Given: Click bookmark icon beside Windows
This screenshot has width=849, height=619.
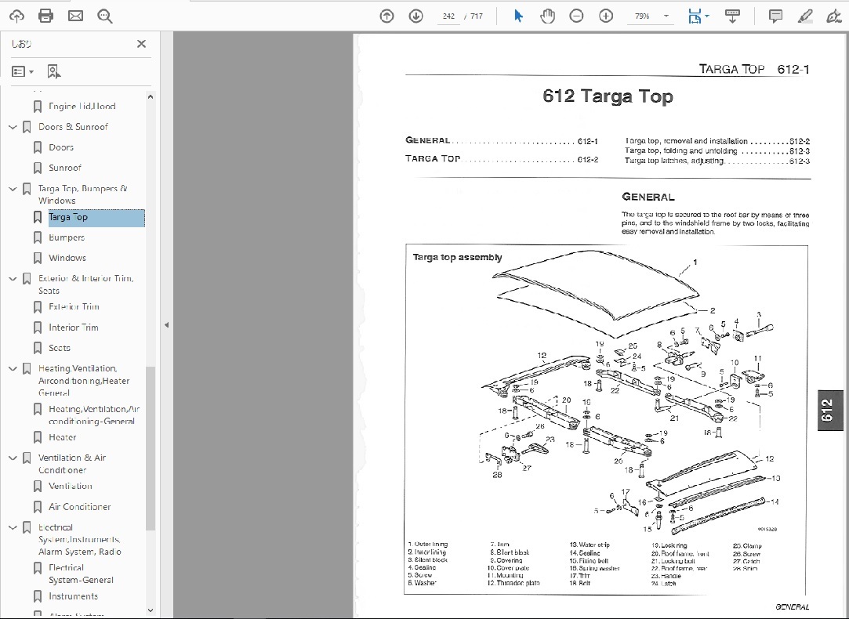Looking at the screenshot, I should pyautogui.click(x=38, y=258).
